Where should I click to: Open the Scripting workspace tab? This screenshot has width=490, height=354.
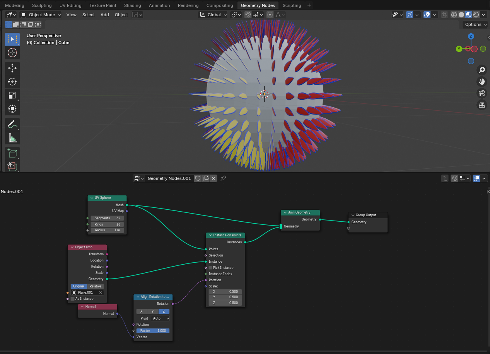292,5
